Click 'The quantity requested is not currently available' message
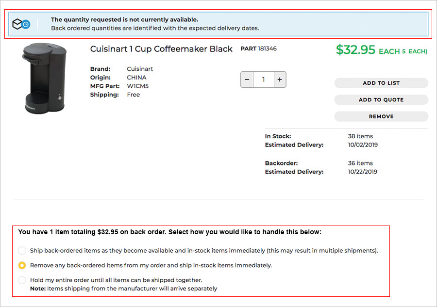437x307 pixels. click(x=124, y=19)
